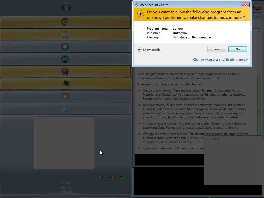Click the help window vertical scrollbar

(259, 105)
